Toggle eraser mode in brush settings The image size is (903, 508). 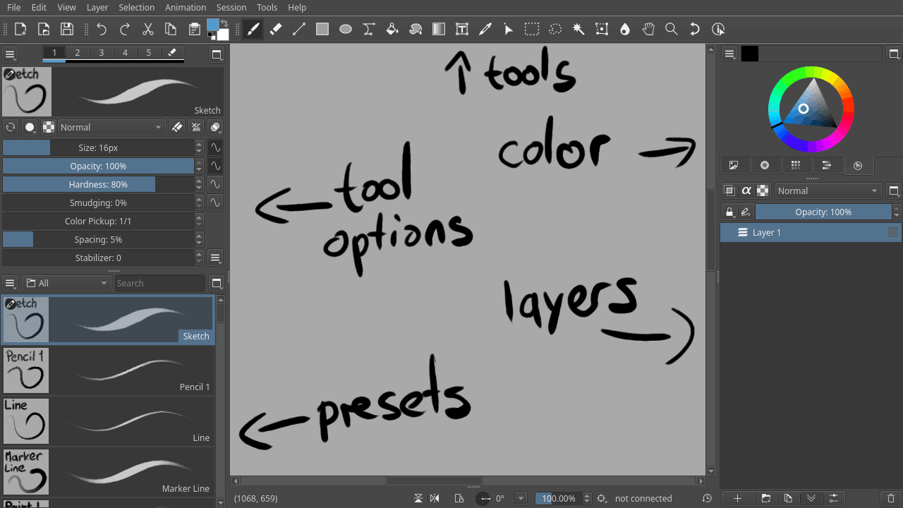pos(177,127)
